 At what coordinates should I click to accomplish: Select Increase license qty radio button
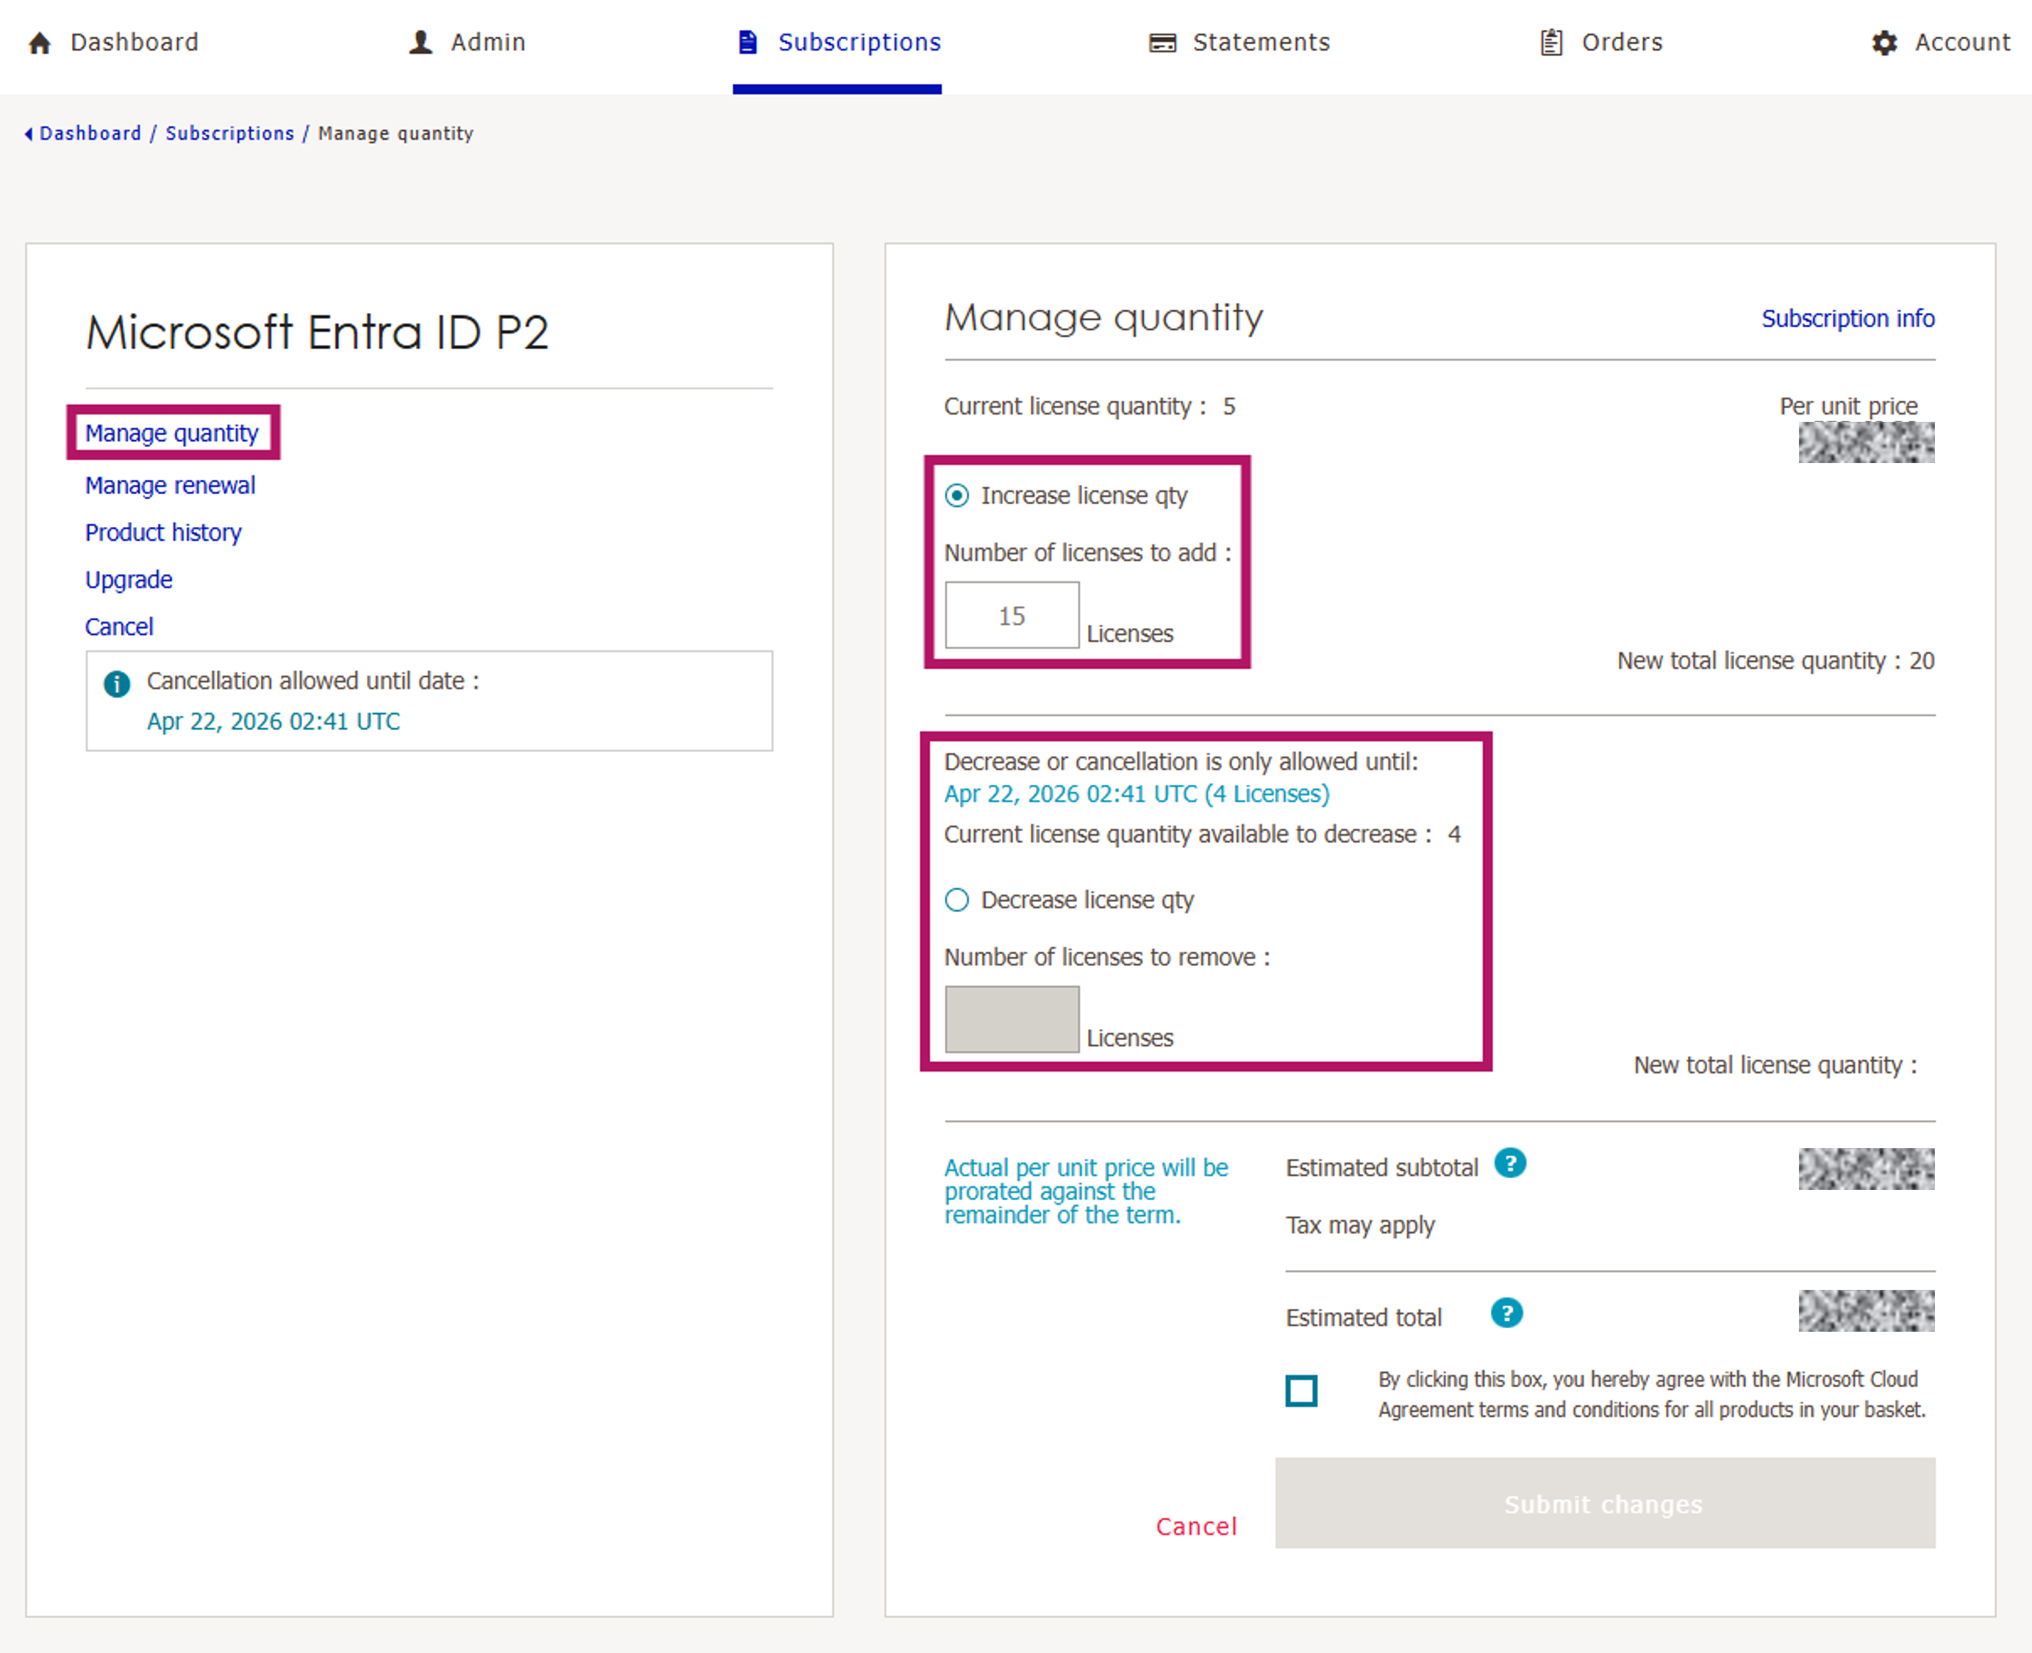click(957, 496)
